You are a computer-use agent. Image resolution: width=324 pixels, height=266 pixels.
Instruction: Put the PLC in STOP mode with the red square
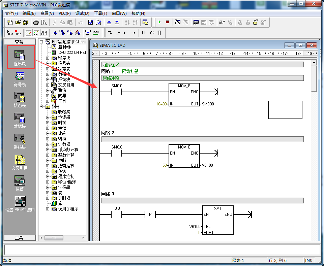coord(167,22)
